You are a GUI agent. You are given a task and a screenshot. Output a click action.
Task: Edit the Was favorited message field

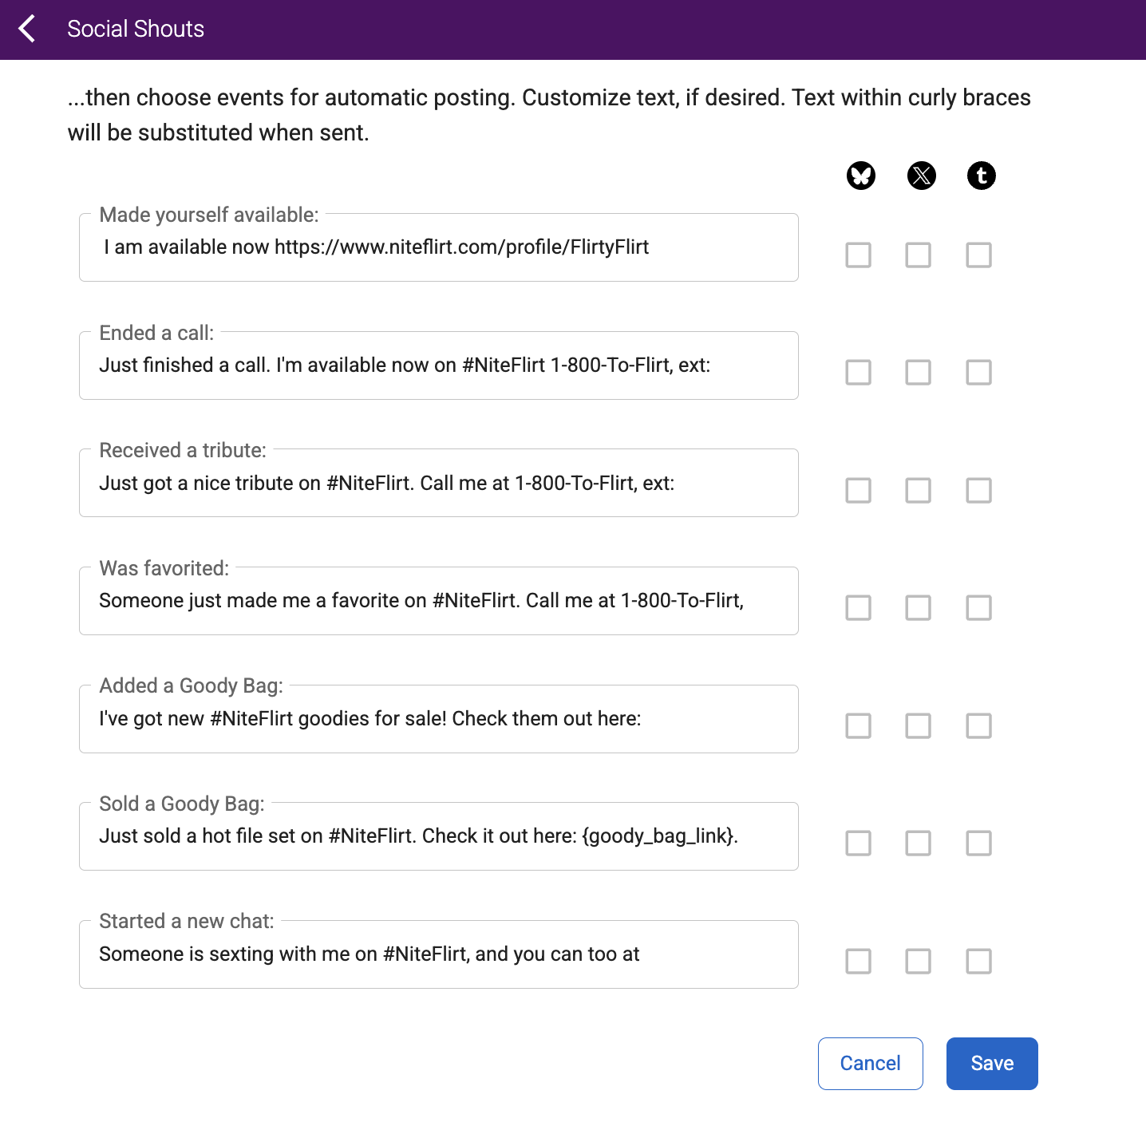(439, 601)
